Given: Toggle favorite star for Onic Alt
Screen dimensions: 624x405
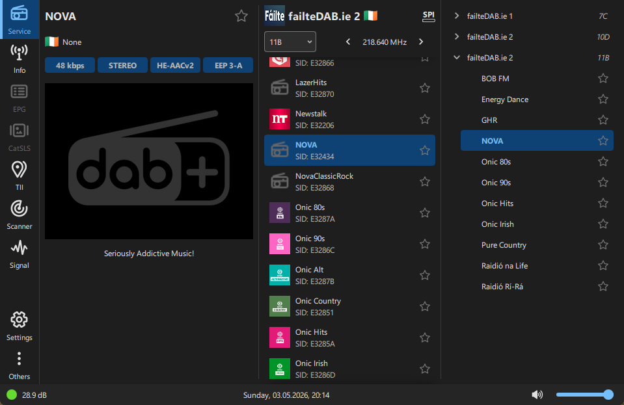Looking at the screenshot, I should coord(425,276).
